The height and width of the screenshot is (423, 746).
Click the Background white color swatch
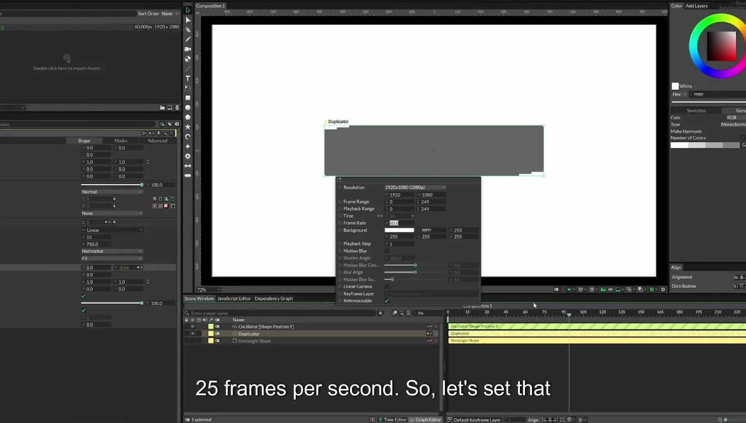[399, 230]
